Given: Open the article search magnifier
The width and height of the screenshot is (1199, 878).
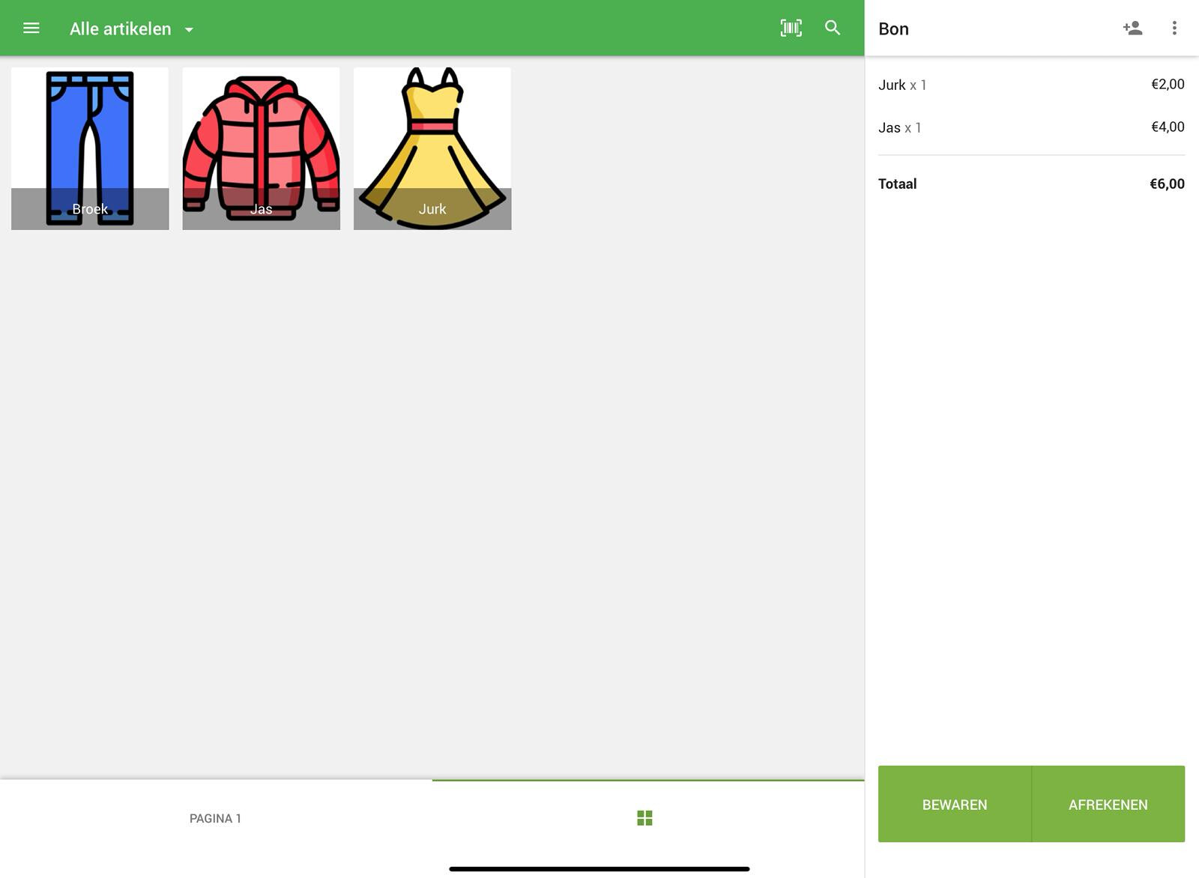Looking at the screenshot, I should point(833,28).
